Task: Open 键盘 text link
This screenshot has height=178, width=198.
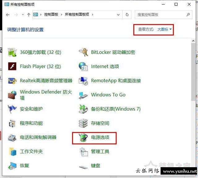Action: (x=96, y=166)
